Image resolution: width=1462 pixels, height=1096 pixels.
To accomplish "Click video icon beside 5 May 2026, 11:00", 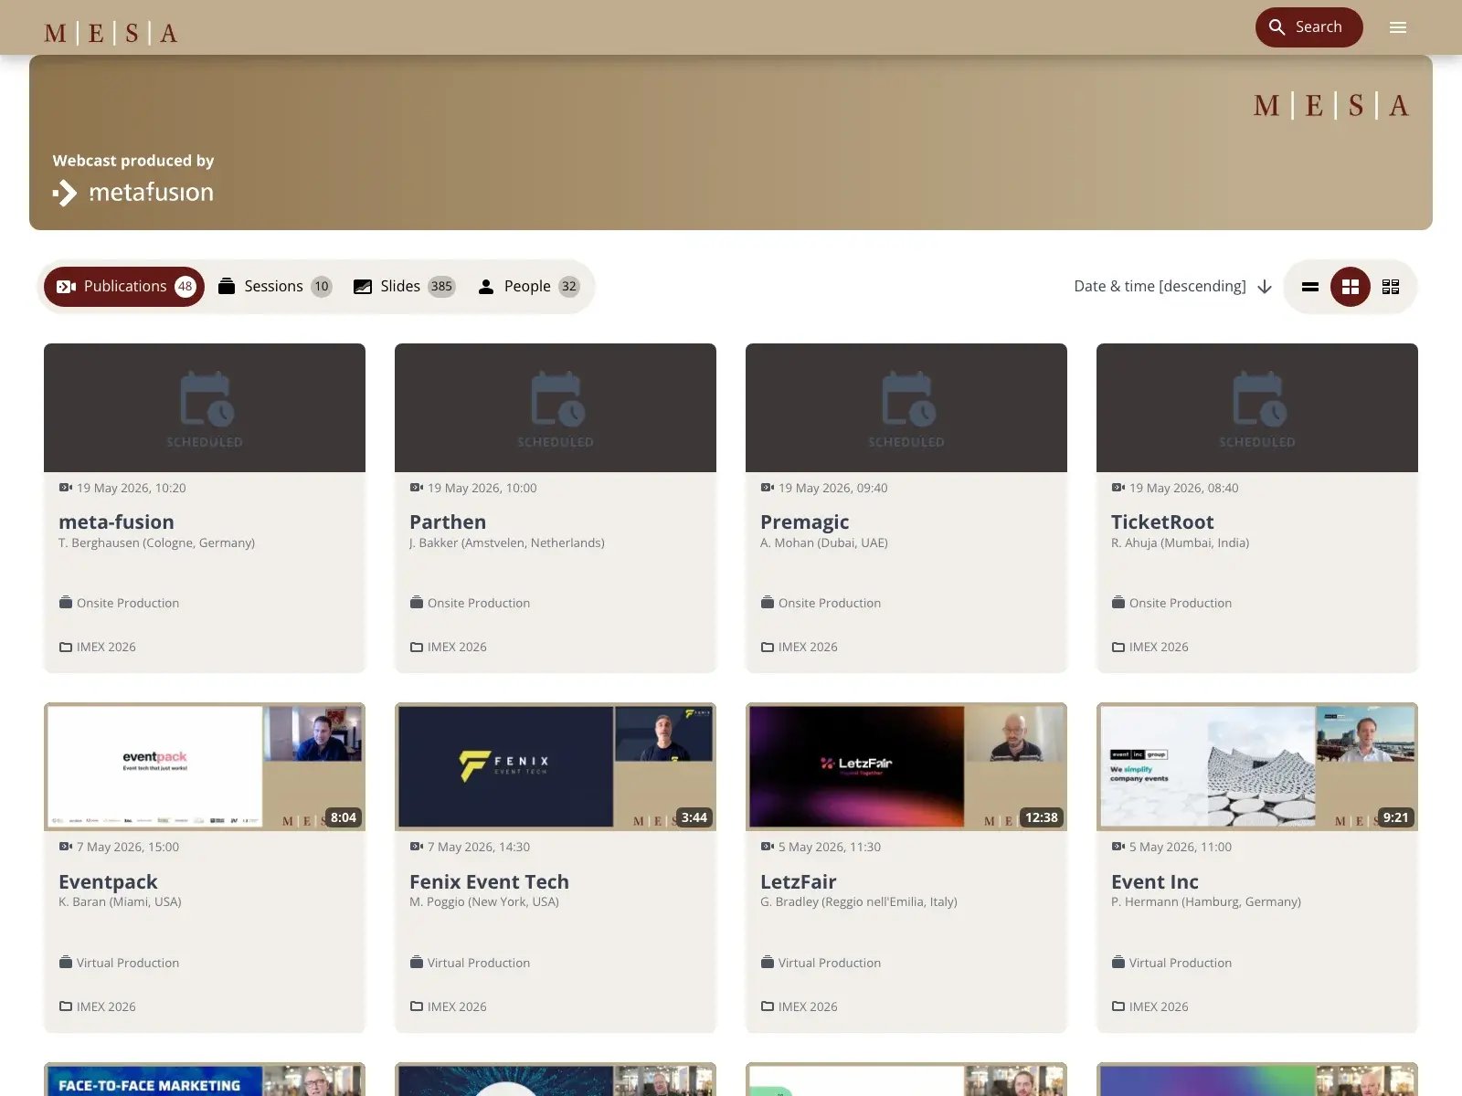I will coord(1118,847).
